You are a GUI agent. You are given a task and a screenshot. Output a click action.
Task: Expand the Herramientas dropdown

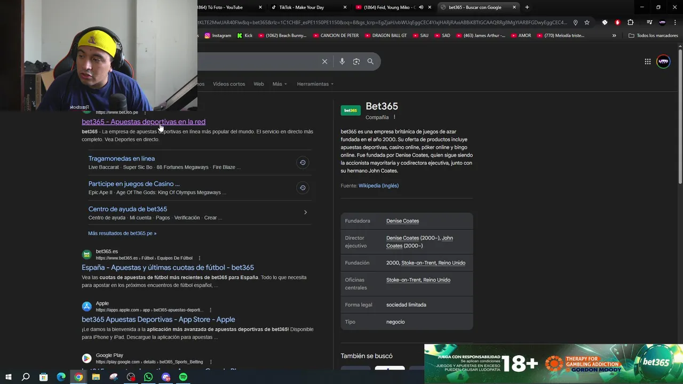click(x=315, y=84)
